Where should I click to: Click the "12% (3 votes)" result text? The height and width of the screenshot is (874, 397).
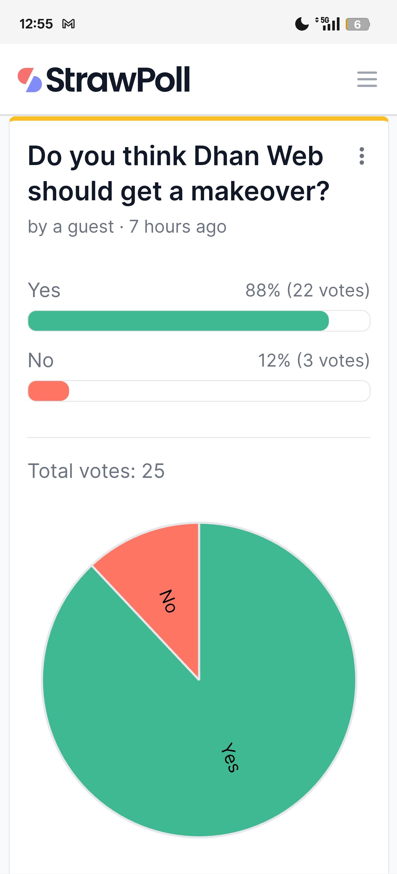pyautogui.click(x=313, y=360)
